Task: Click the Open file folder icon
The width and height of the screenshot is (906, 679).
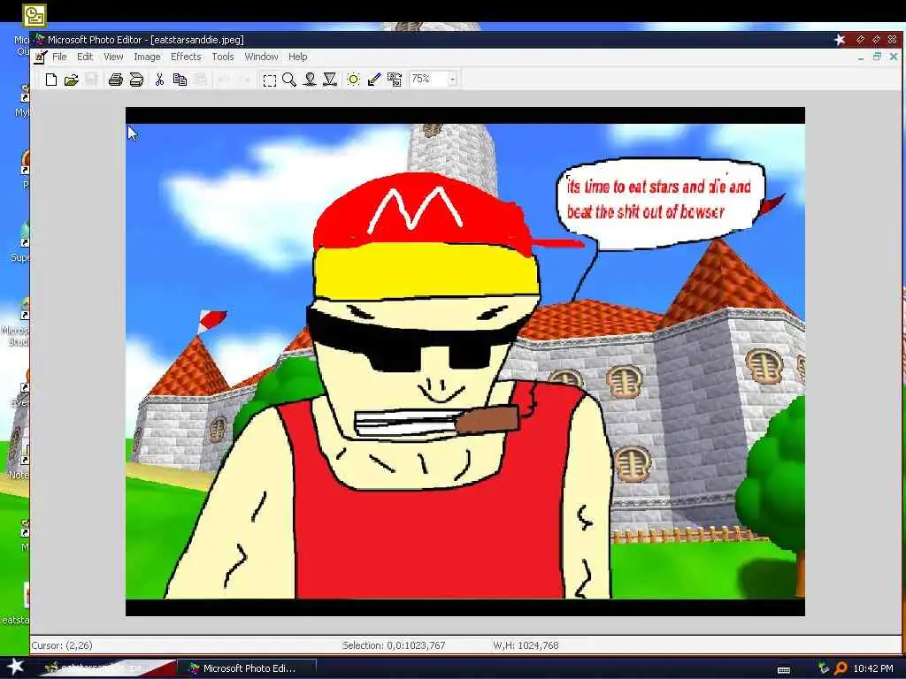Action: (x=71, y=80)
